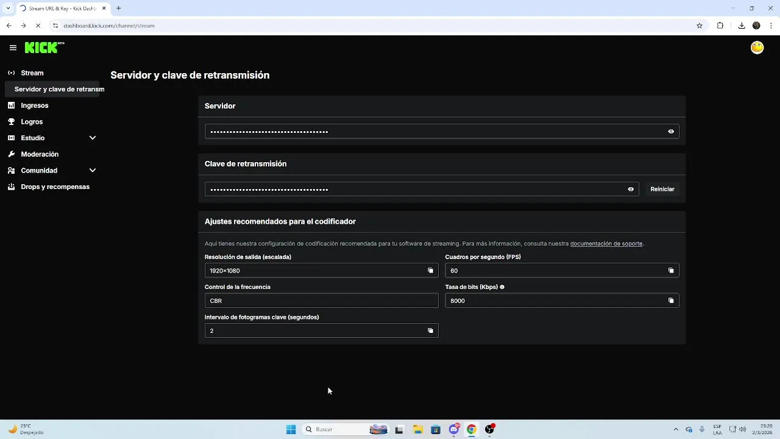Go back in the browser
The width and height of the screenshot is (780, 439).
(9, 26)
